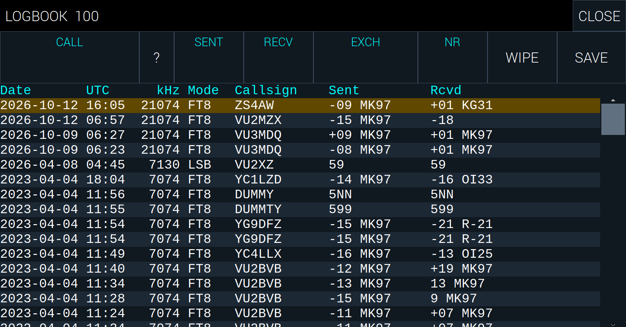Screen dimensions: 626x327
Task: Select the VU2BVB entry at 11:40
Action: point(300,269)
